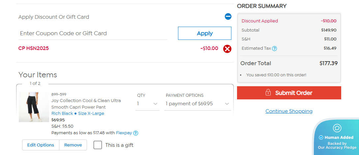Follow the Continue Shopping link
Viewport: 359px width, 155px height.
(x=289, y=111)
